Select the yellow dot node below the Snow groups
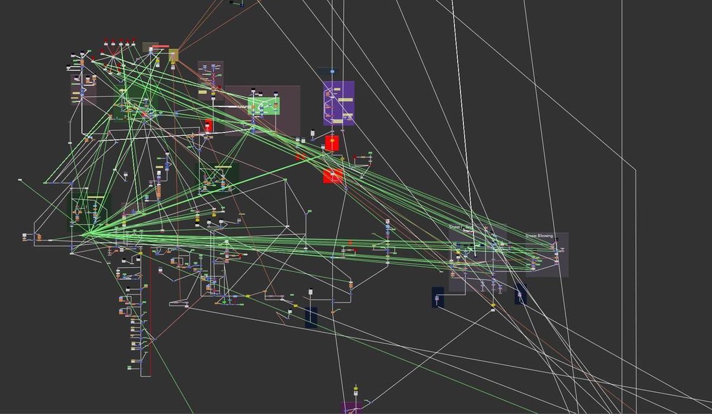The height and width of the screenshot is (414, 712). click(493, 305)
